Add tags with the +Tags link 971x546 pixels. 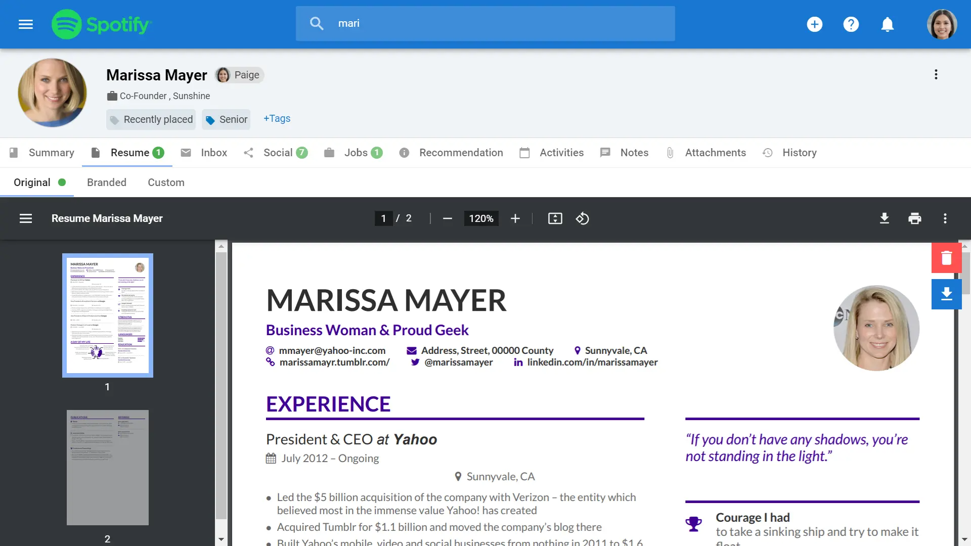(x=277, y=119)
